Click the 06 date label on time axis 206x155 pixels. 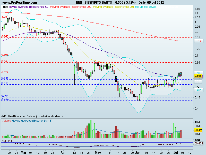tap(183, 153)
